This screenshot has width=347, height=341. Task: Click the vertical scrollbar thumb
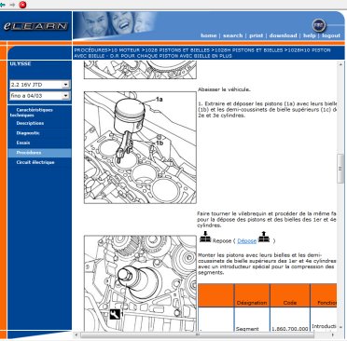(340, 169)
